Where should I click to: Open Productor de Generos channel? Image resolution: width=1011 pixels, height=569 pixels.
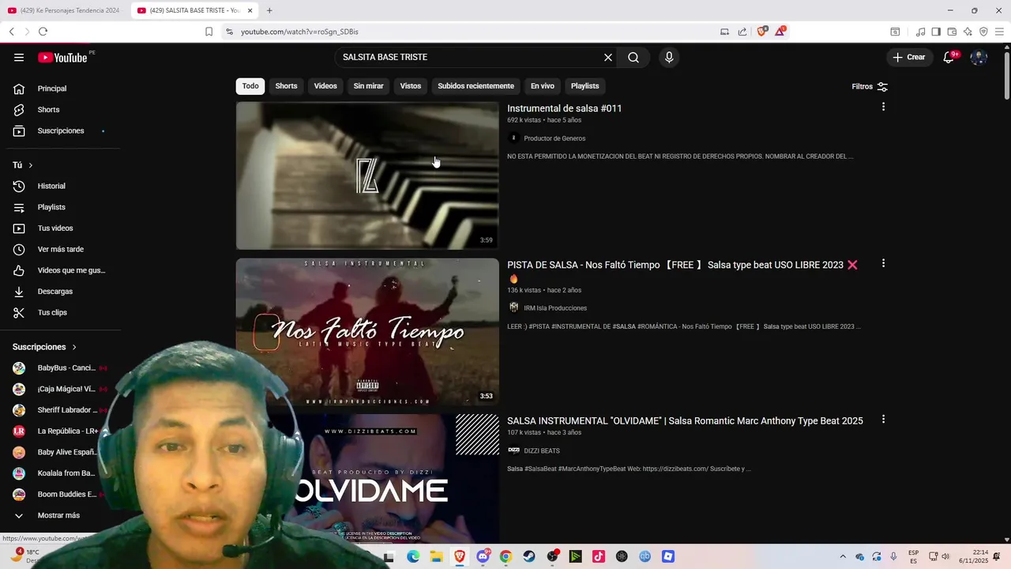(554, 138)
